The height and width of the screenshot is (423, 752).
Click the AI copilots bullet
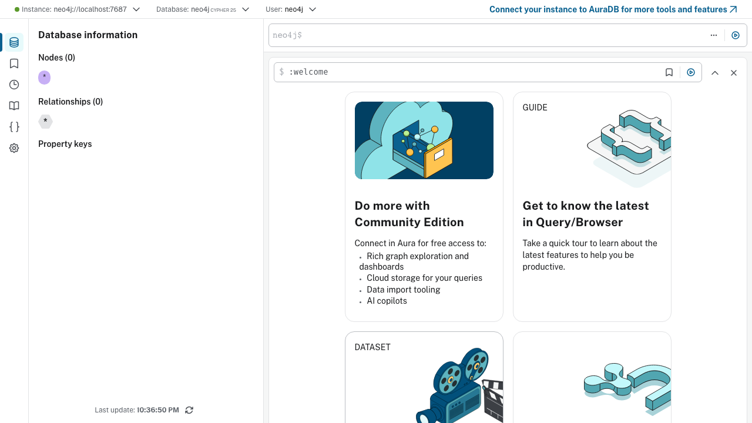coord(387,301)
